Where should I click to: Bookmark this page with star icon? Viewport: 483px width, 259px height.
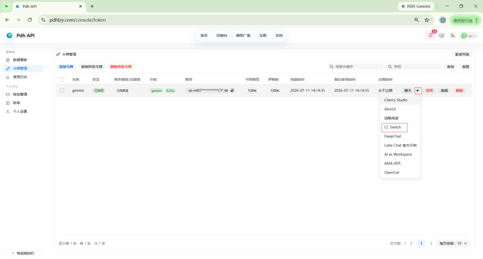427,20
